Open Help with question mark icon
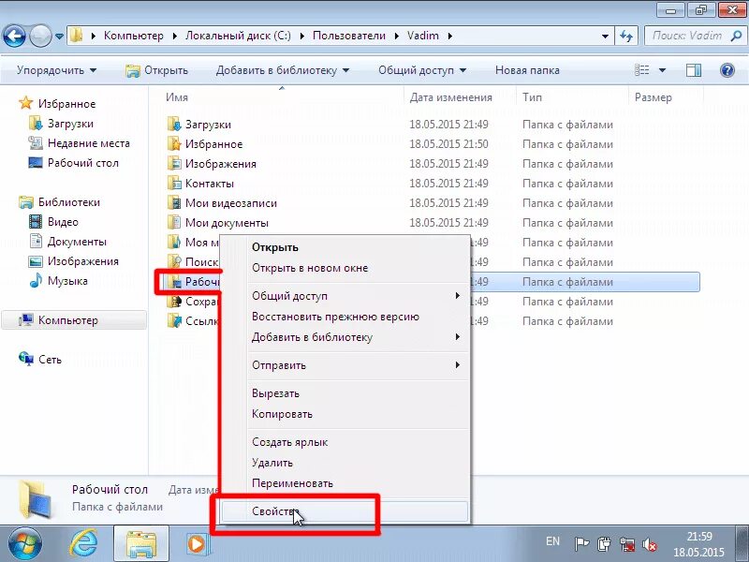 [x=727, y=70]
